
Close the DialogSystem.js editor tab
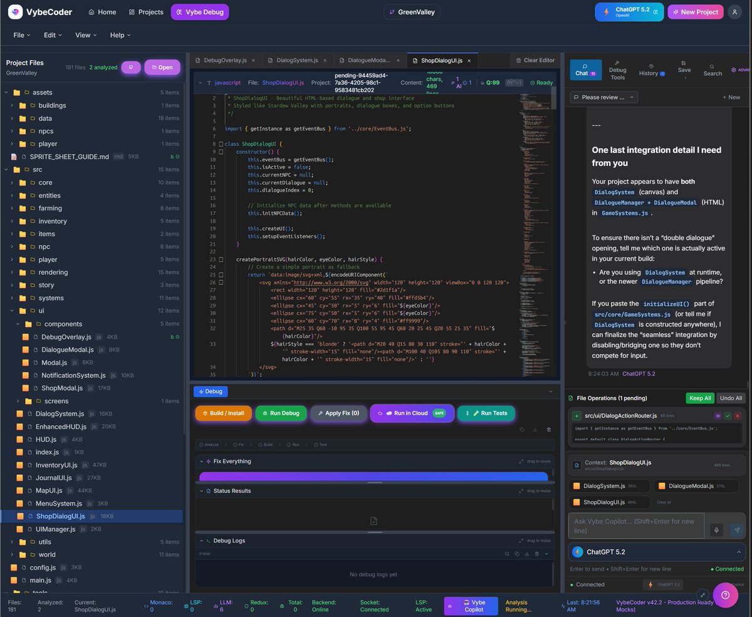click(325, 61)
